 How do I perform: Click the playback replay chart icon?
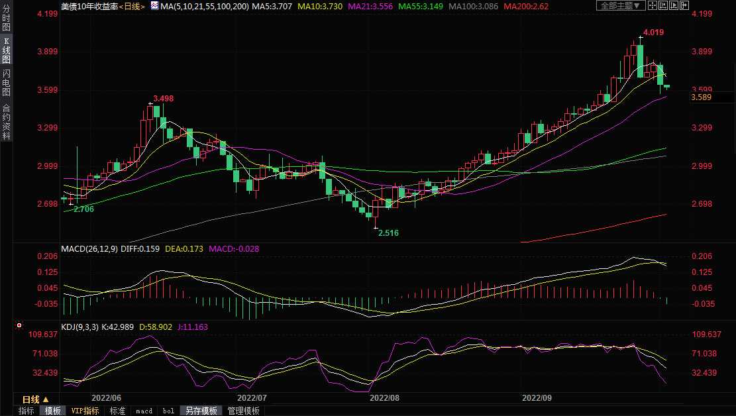tap(674, 5)
